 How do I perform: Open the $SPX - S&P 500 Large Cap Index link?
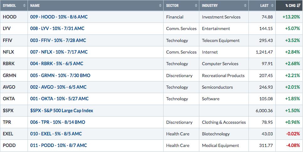(61, 111)
